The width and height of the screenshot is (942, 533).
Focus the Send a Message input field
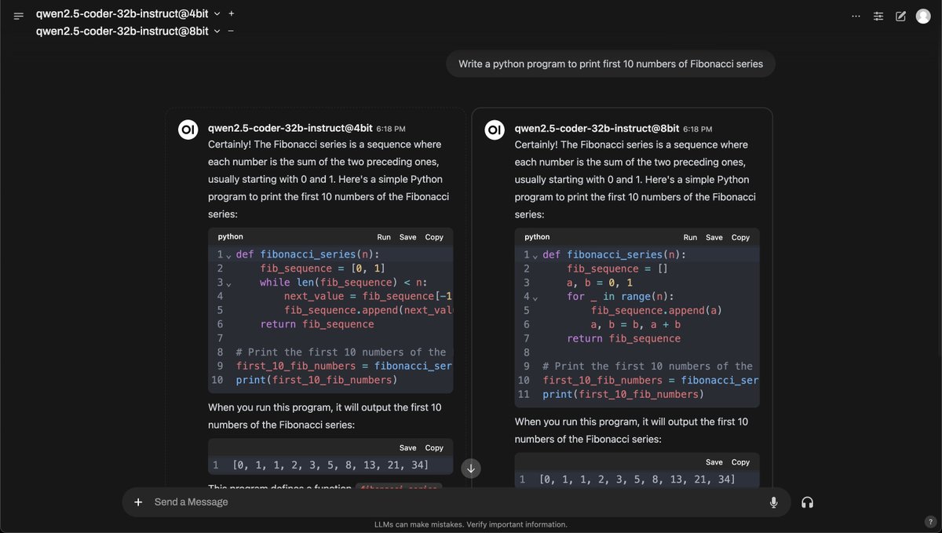(x=455, y=502)
